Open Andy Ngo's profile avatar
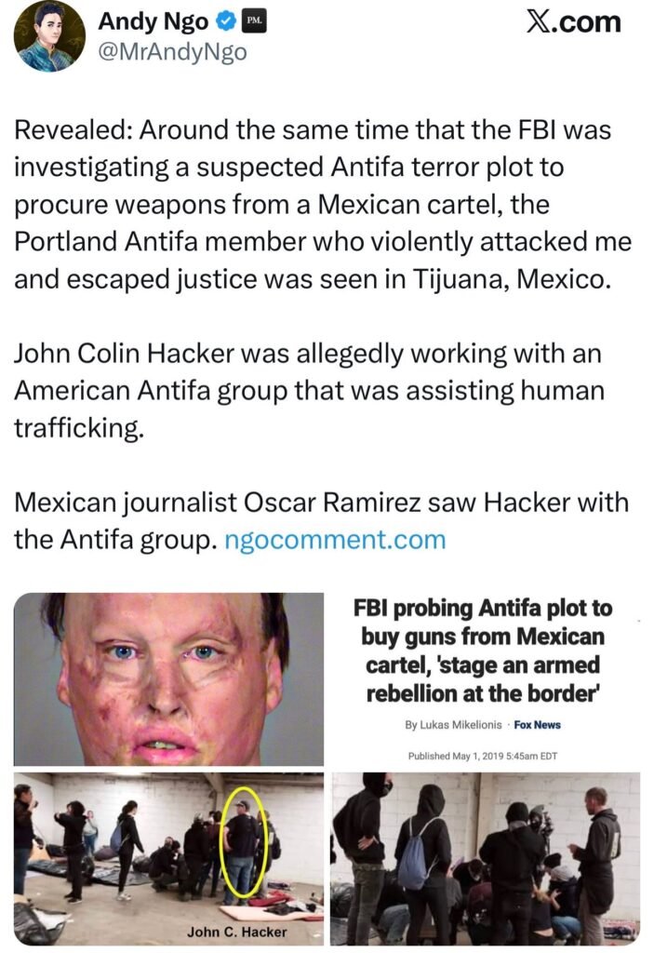 (x=49, y=36)
